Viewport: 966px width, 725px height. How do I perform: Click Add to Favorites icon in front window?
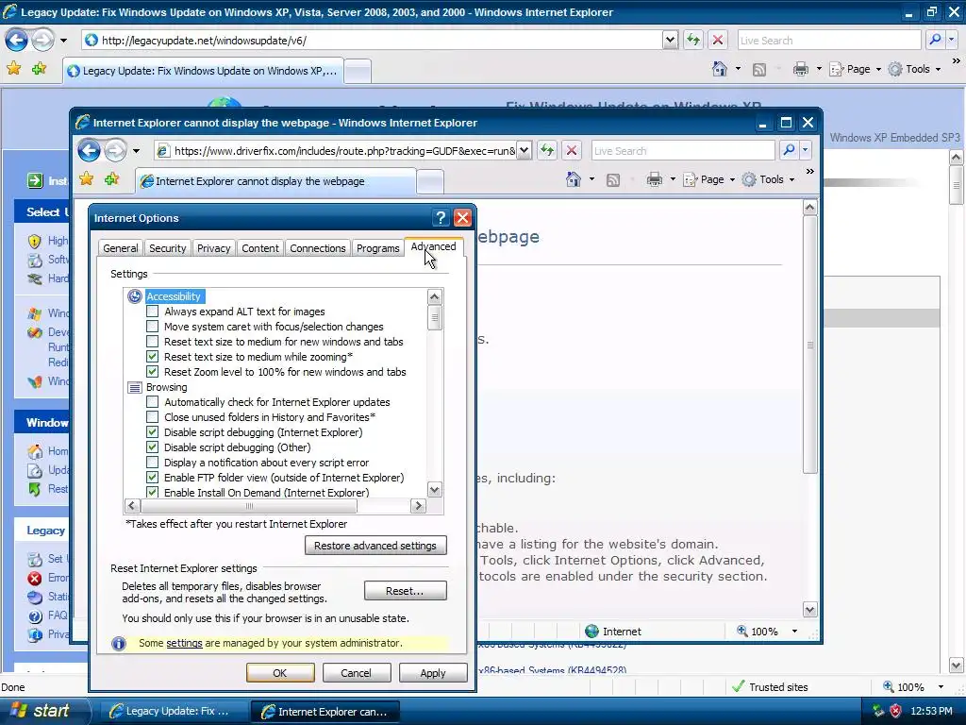pyautogui.click(x=111, y=179)
